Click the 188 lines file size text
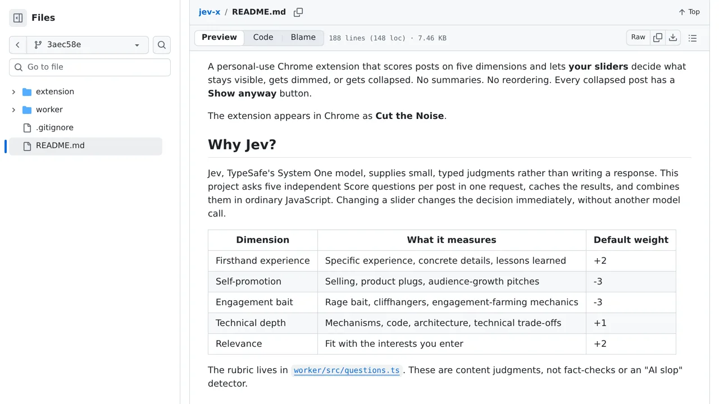 [388, 38]
